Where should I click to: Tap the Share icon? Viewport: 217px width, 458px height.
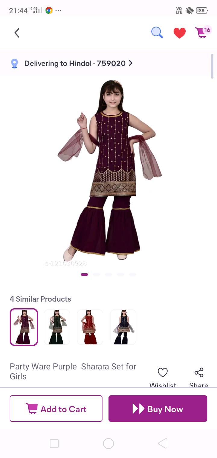(199, 372)
